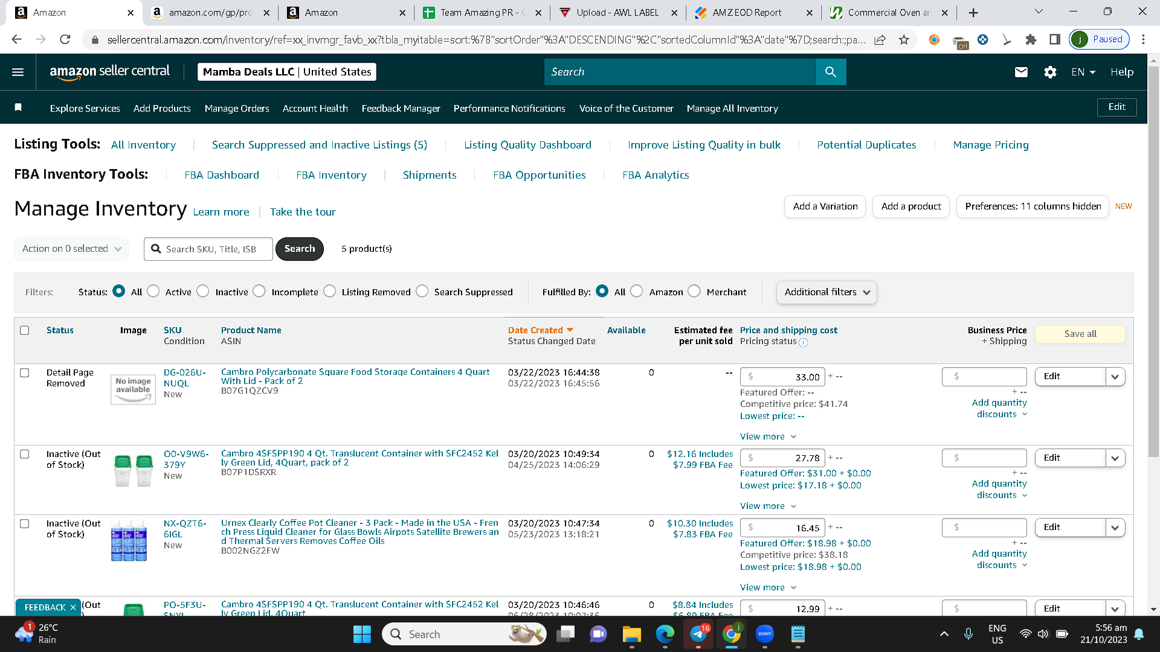Reload the page with refresh icon

65,39
